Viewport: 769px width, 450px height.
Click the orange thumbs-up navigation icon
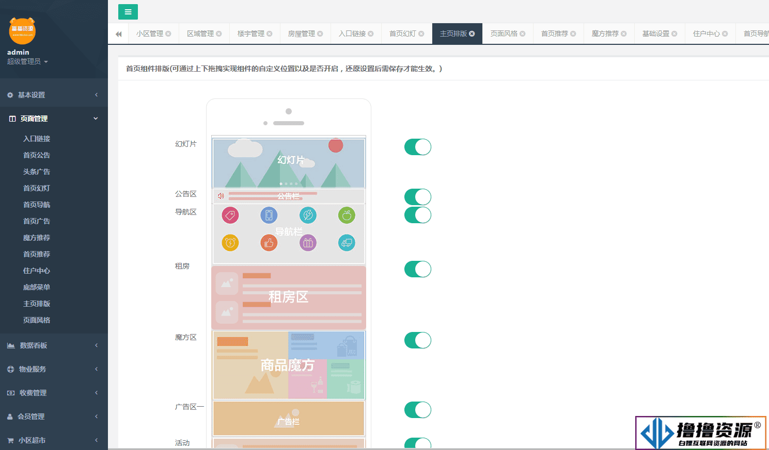click(x=269, y=242)
